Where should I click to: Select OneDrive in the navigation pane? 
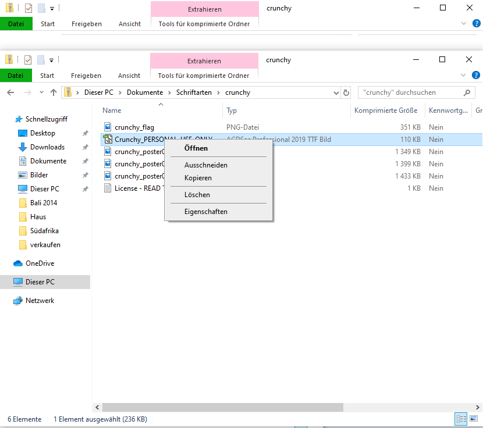[40, 263]
